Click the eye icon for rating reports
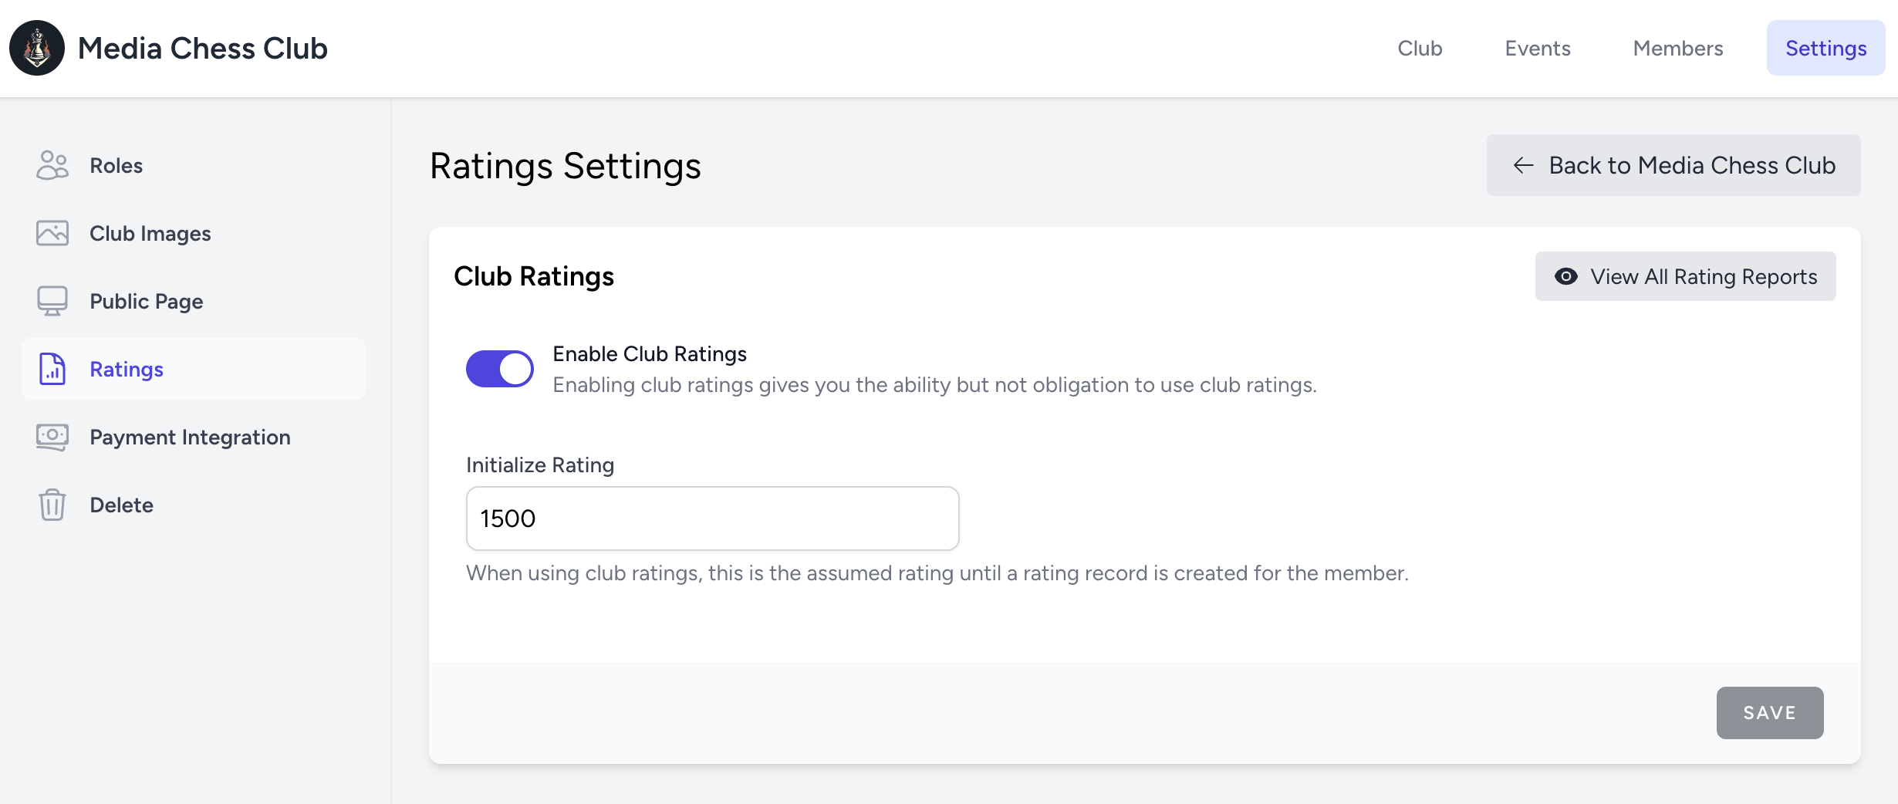The width and height of the screenshot is (1898, 804). tap(1566, 276)
